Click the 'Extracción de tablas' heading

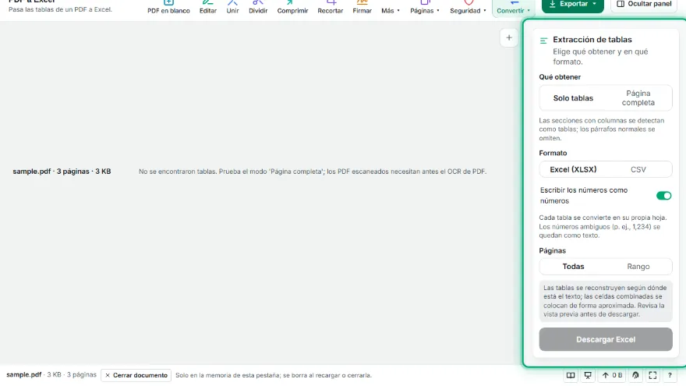point(592,40)
